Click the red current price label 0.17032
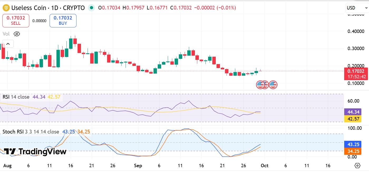Viewport: 369px width, 173px height. (x=357, y=71)
